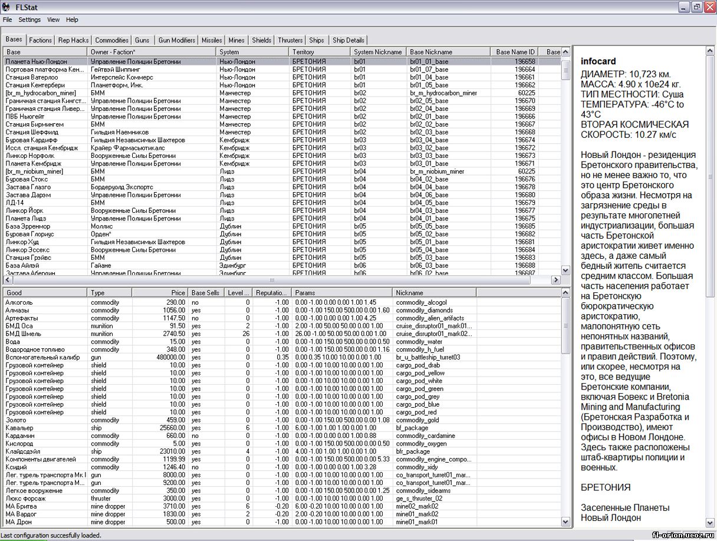Switch to the Ship Details tab
The height and width of the screenshot is (541, 717).
click(348, 40)
